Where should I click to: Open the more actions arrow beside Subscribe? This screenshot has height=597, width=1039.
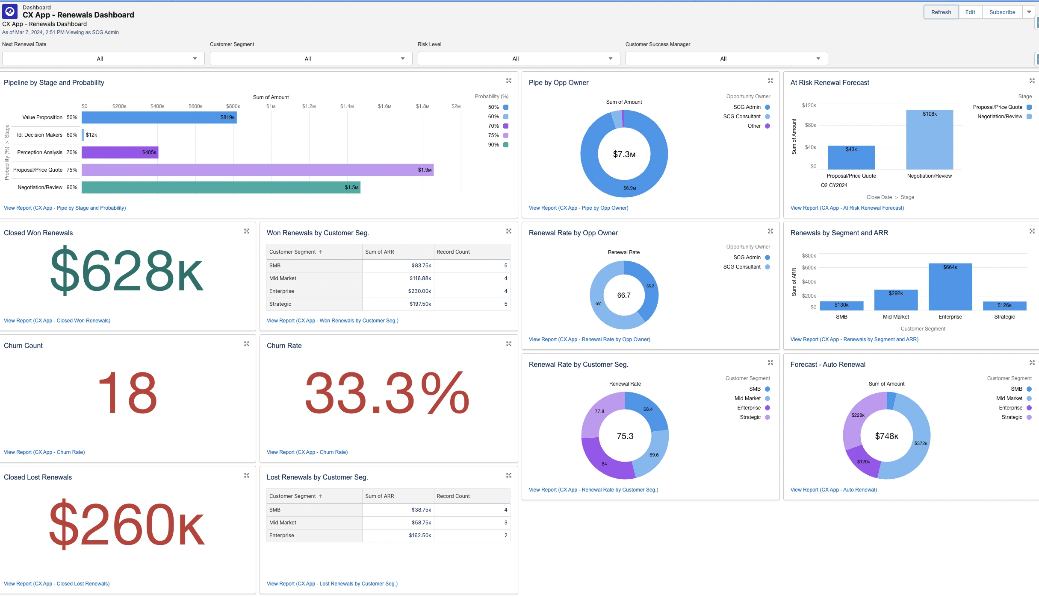click(1029, 12)
